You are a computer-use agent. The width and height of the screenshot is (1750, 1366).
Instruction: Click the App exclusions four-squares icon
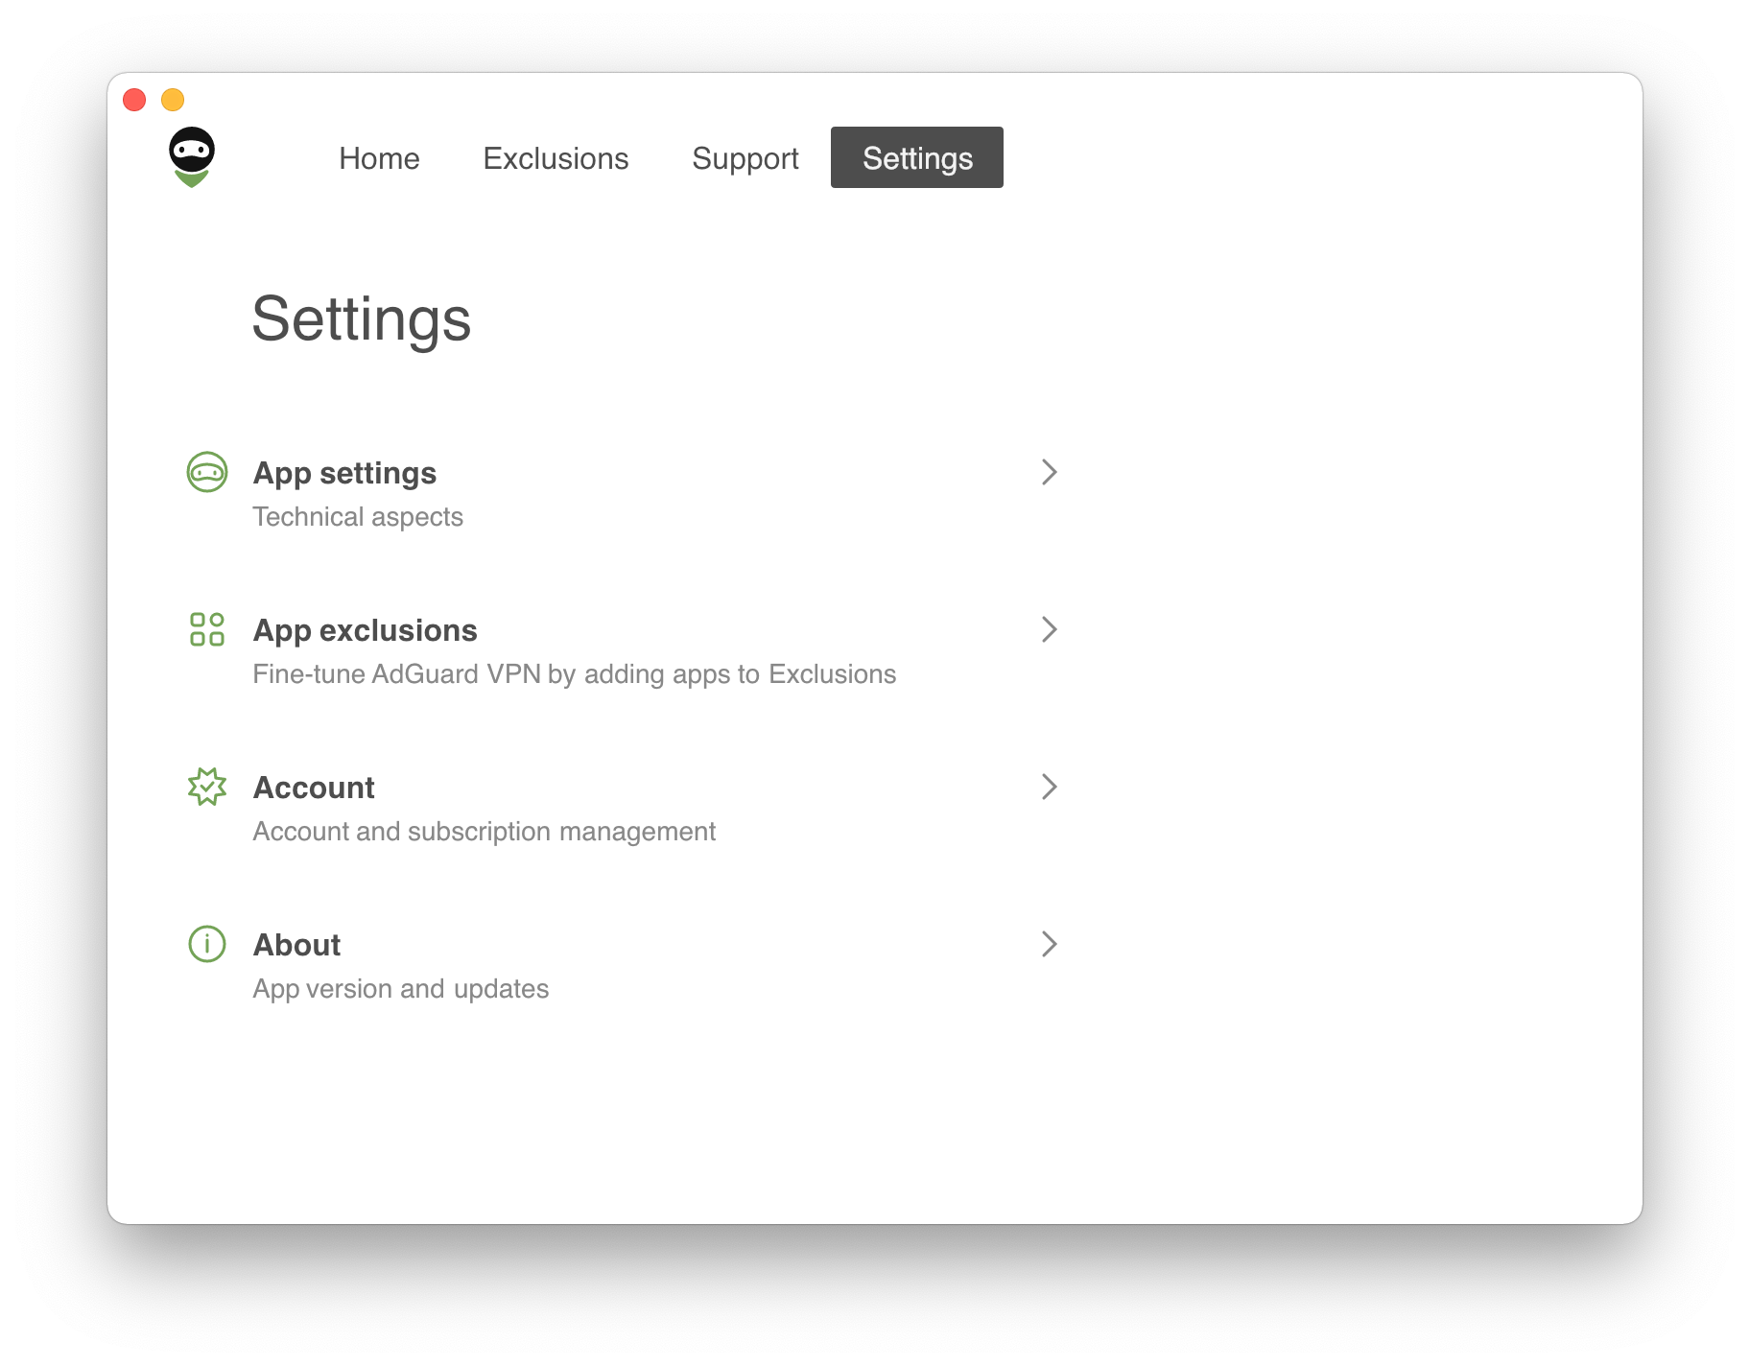click(207, 629)
